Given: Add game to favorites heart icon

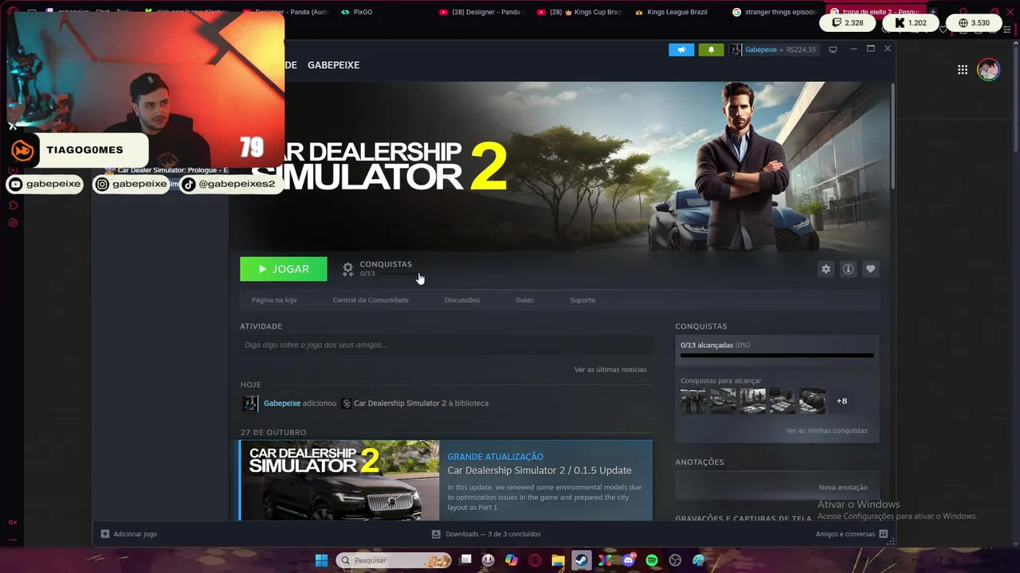Looking at the screenshot, I should (x=870, y=269).
